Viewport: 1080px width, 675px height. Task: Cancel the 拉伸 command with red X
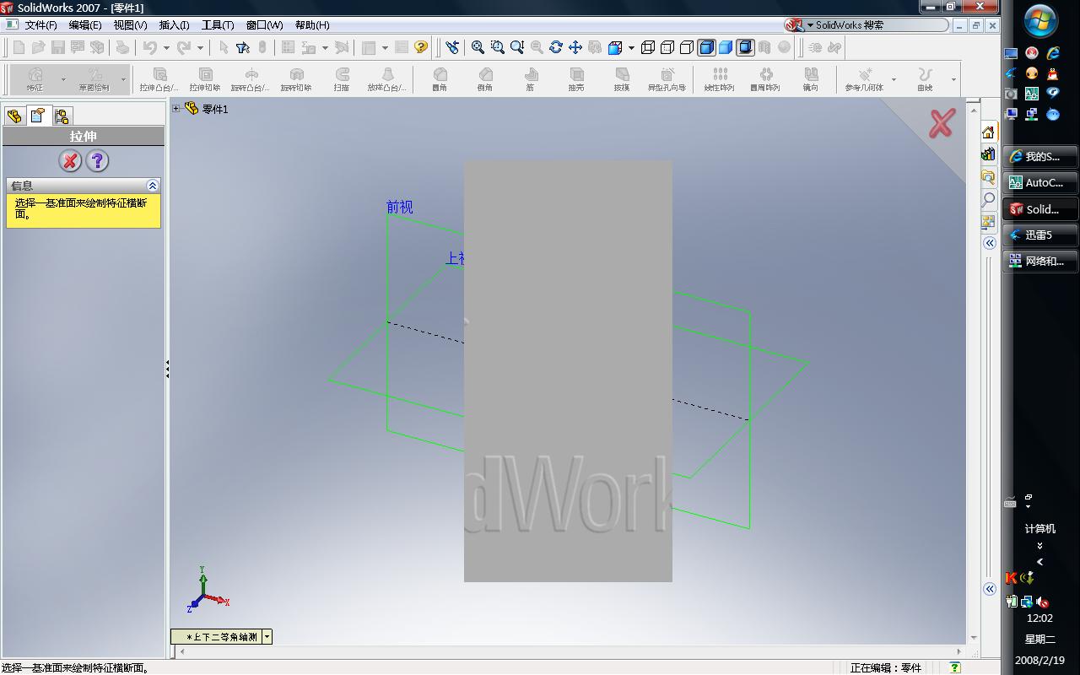[x=70, y=160]
